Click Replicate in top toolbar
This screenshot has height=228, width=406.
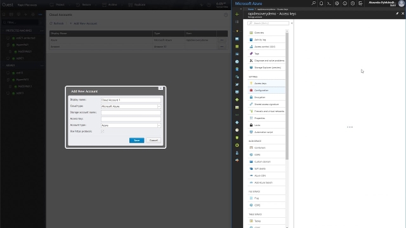tap(137, 4)
